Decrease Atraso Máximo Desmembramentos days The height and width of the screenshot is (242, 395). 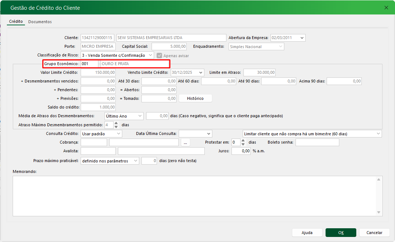pos(116,127)
